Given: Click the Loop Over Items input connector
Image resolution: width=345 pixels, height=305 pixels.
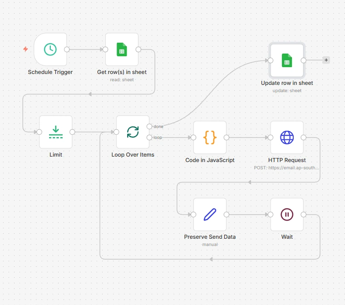Looking at the screenshot, I should pyautogui.click(x=116, y=132).
